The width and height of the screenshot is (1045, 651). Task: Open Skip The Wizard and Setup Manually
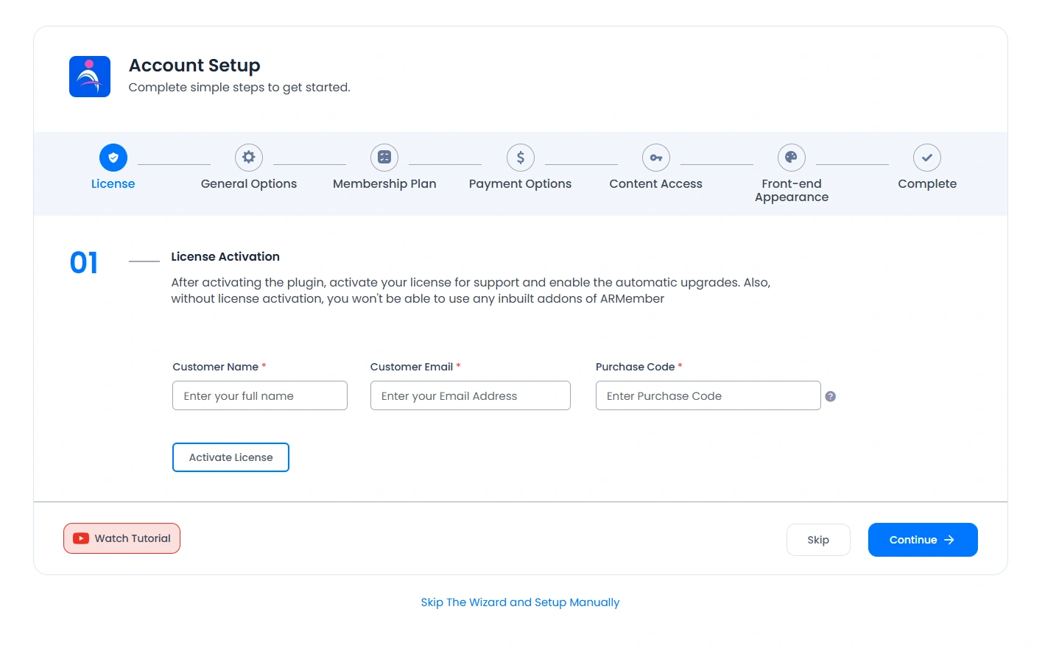pos(520,602)
